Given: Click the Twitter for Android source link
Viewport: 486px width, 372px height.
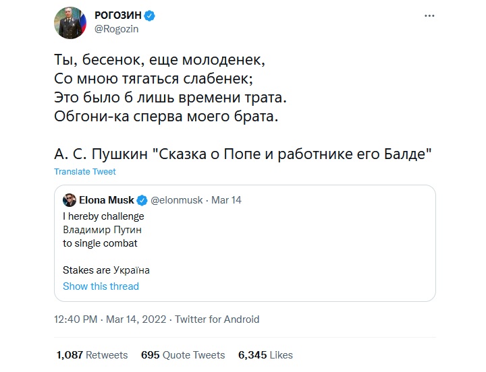Looking at the screenshot, I should tap(217, 319).
